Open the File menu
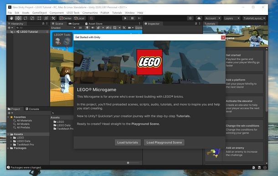The width and height of the screenshot is (278, 176). (10, 13)
